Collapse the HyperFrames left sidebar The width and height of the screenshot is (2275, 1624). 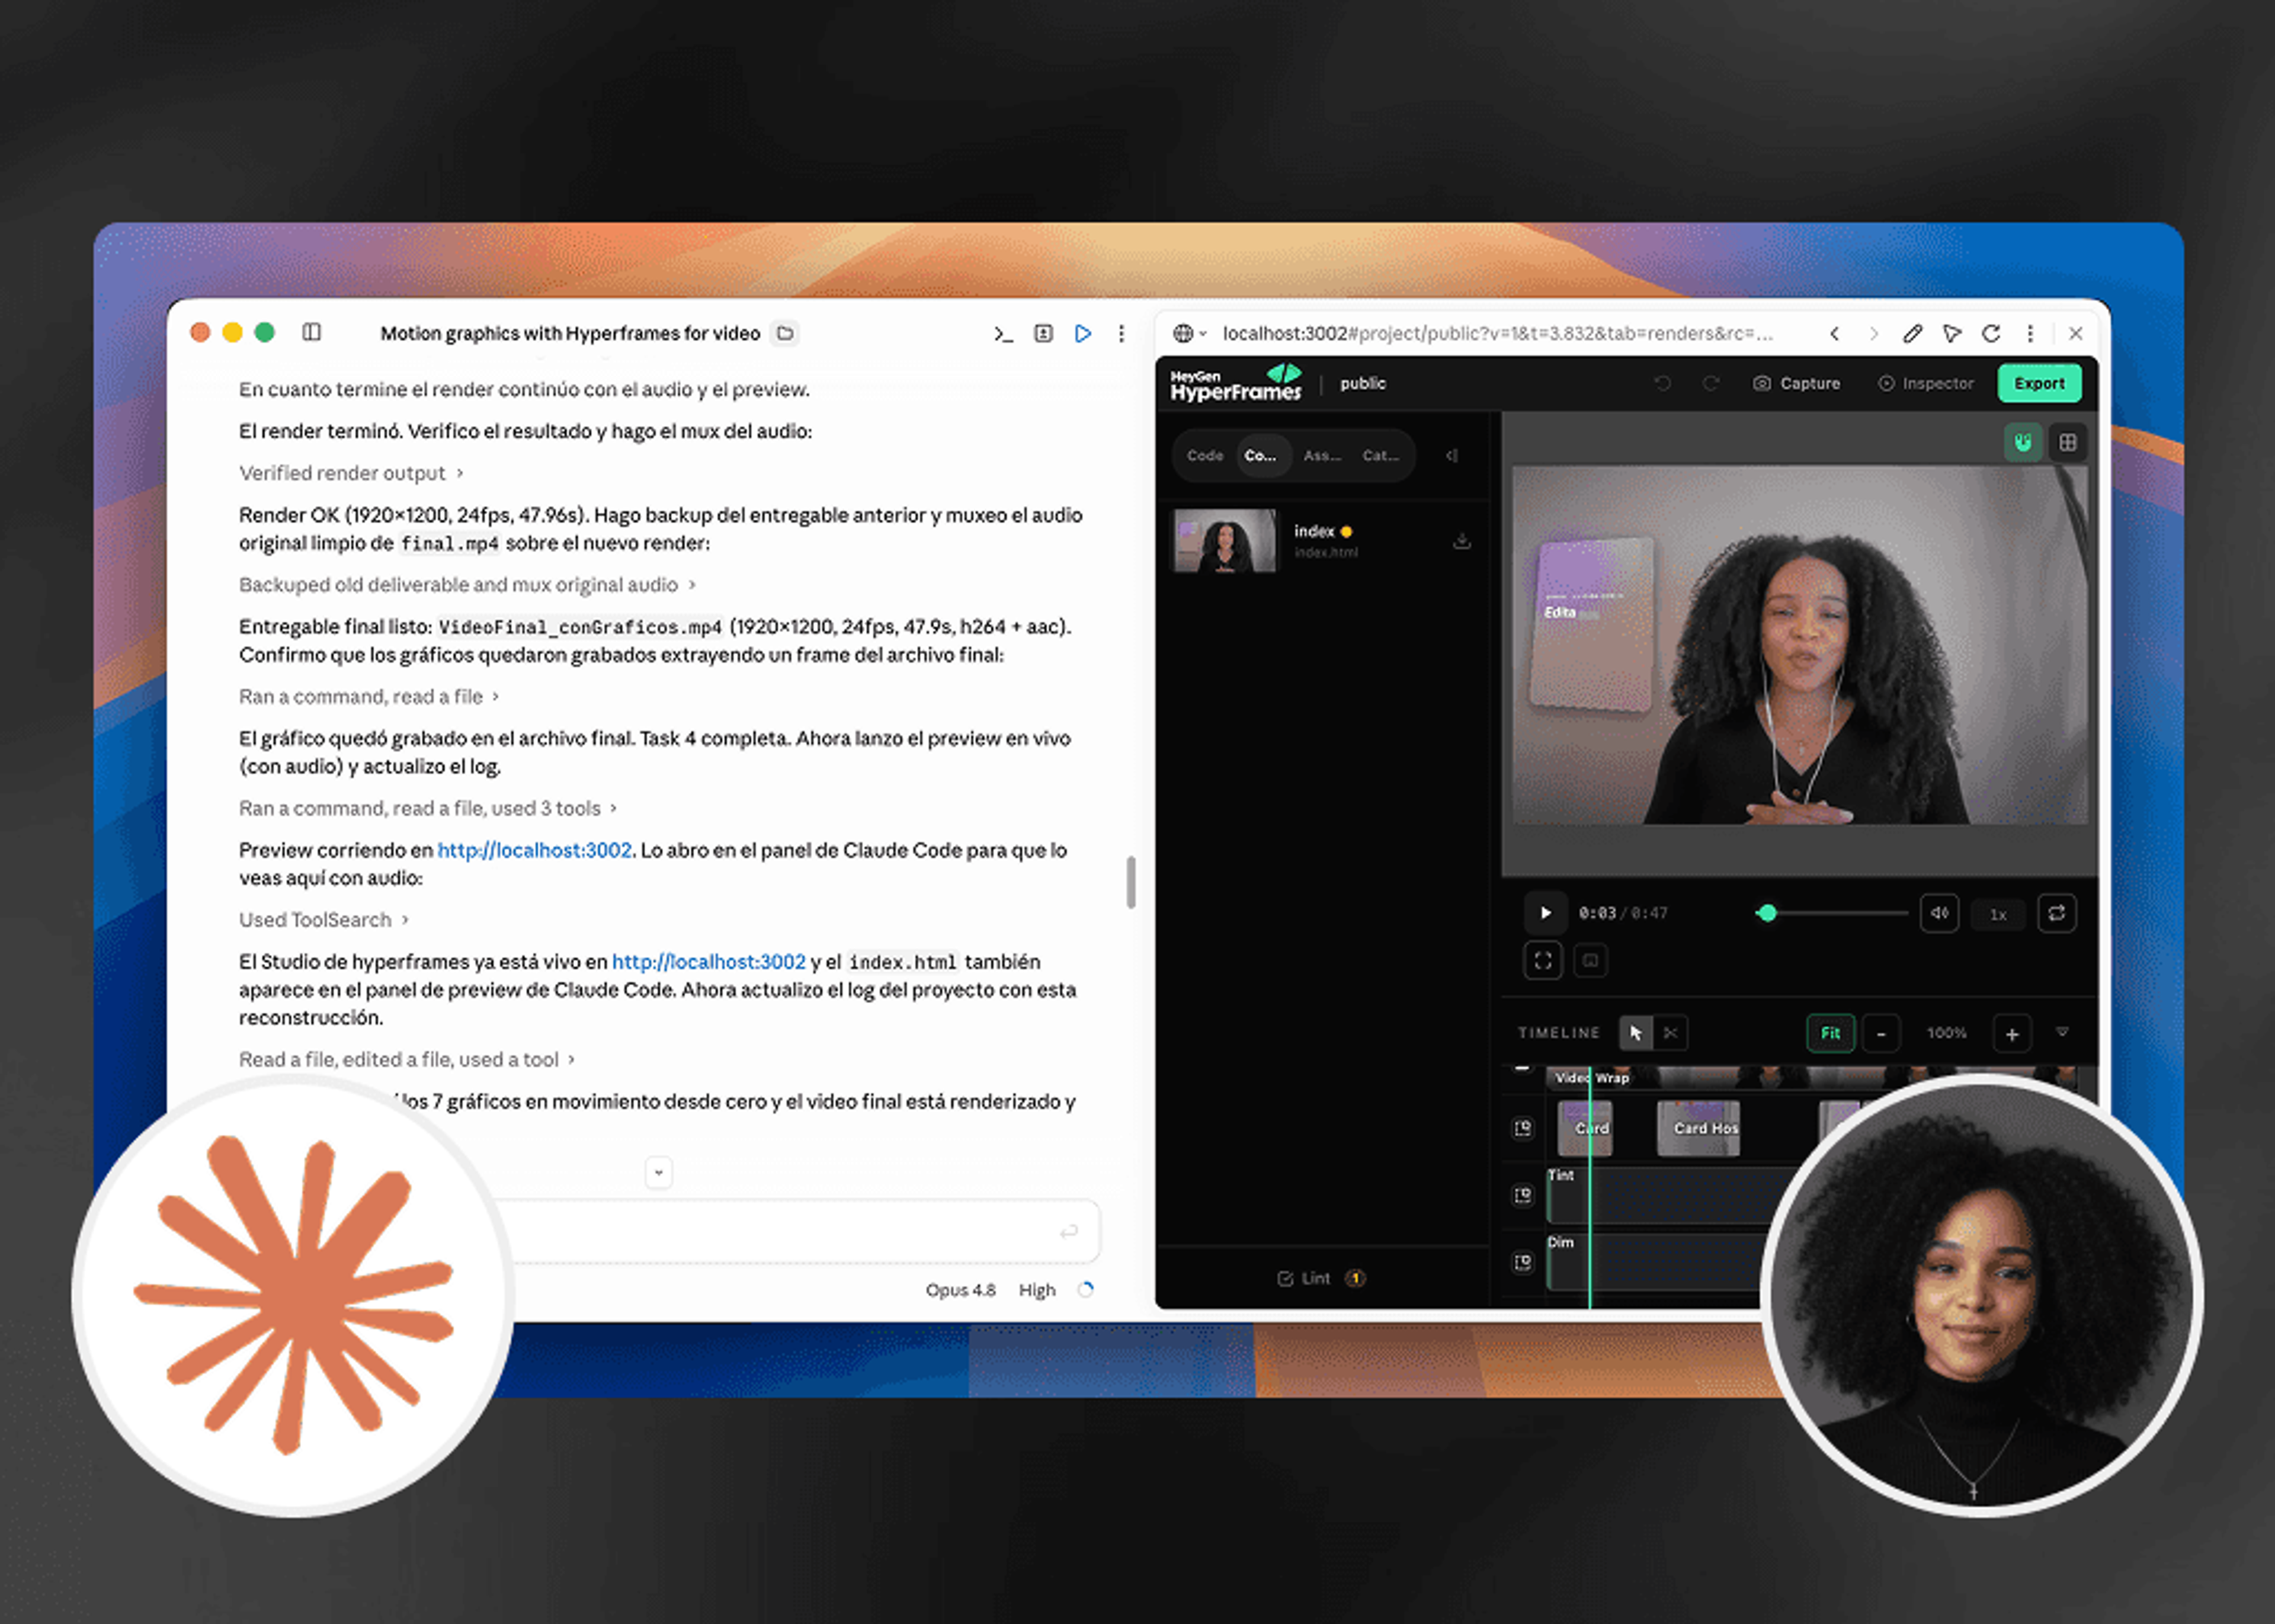pos(1451,456)
